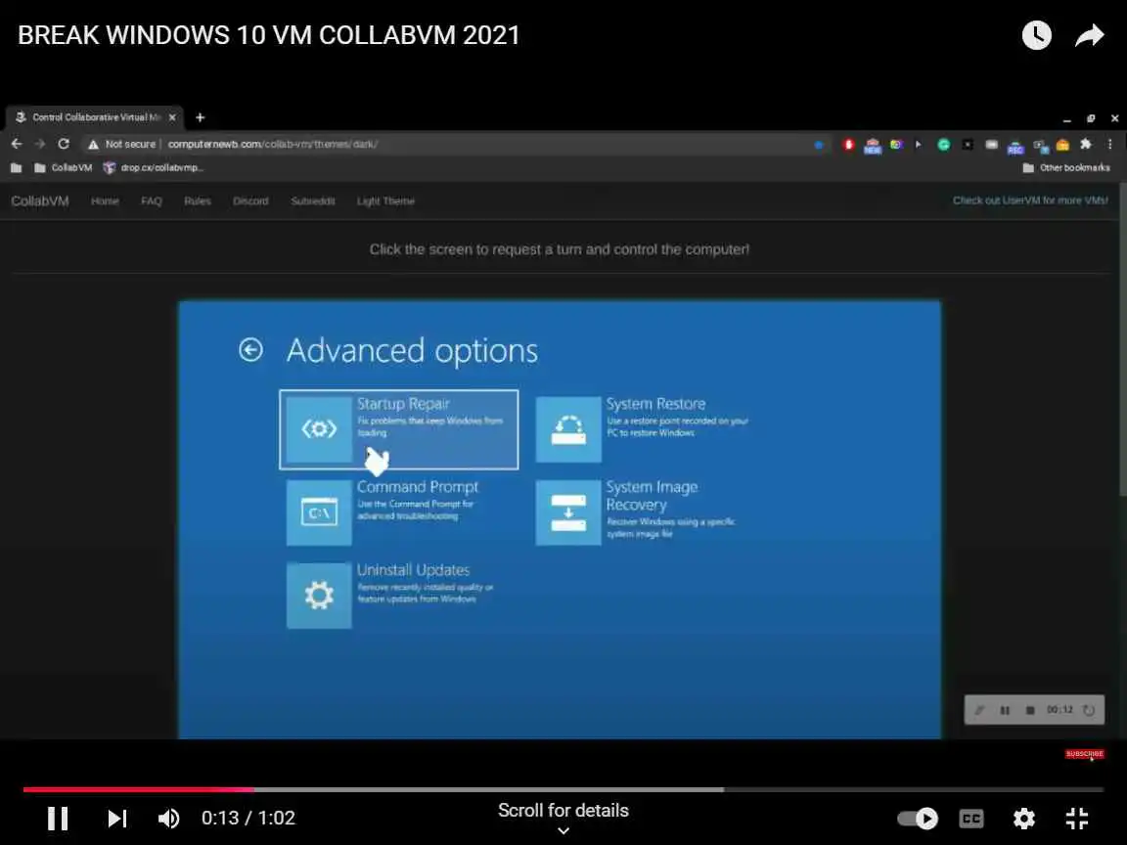The image size is (1127, 845).
Task: Close the Control Collaborative Virtual Machine tab
Action: coord(172,117)
